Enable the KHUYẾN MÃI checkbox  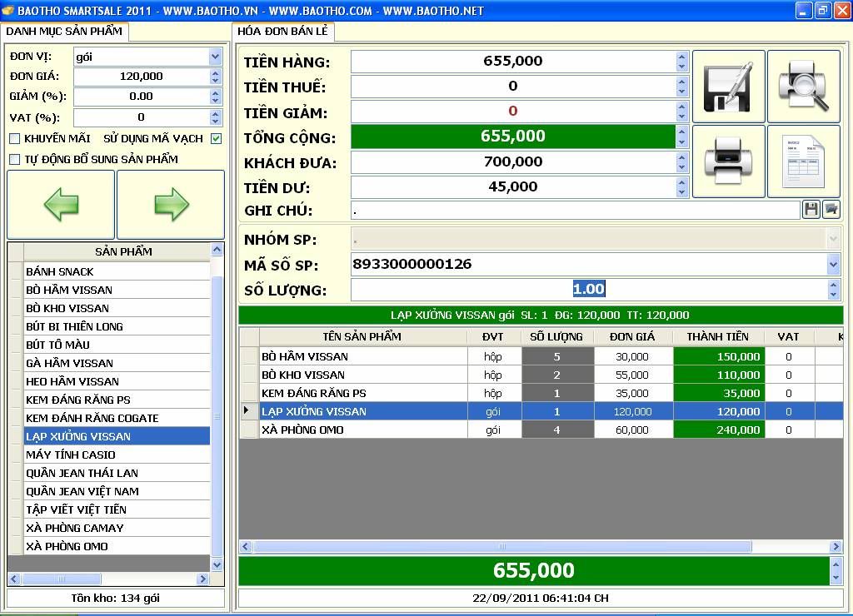tap(14, 139)
